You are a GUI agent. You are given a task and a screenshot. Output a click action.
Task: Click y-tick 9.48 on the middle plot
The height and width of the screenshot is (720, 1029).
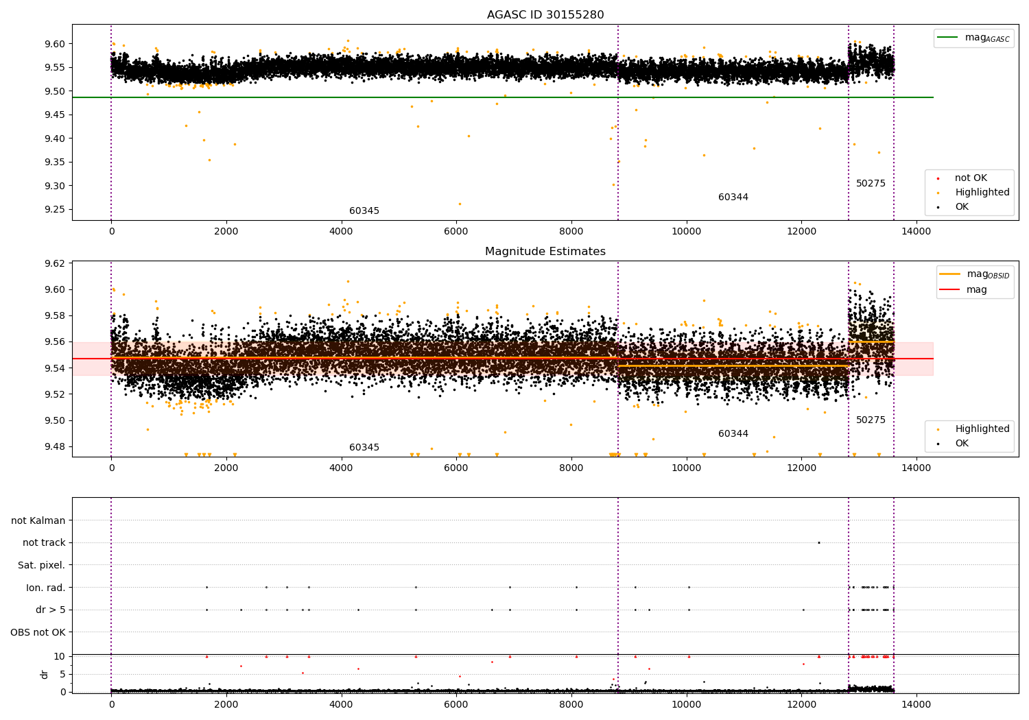point(54,447)
